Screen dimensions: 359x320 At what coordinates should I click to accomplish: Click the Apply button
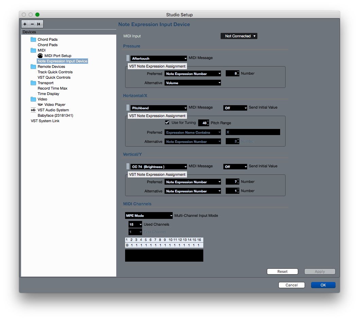coord(320,271)
